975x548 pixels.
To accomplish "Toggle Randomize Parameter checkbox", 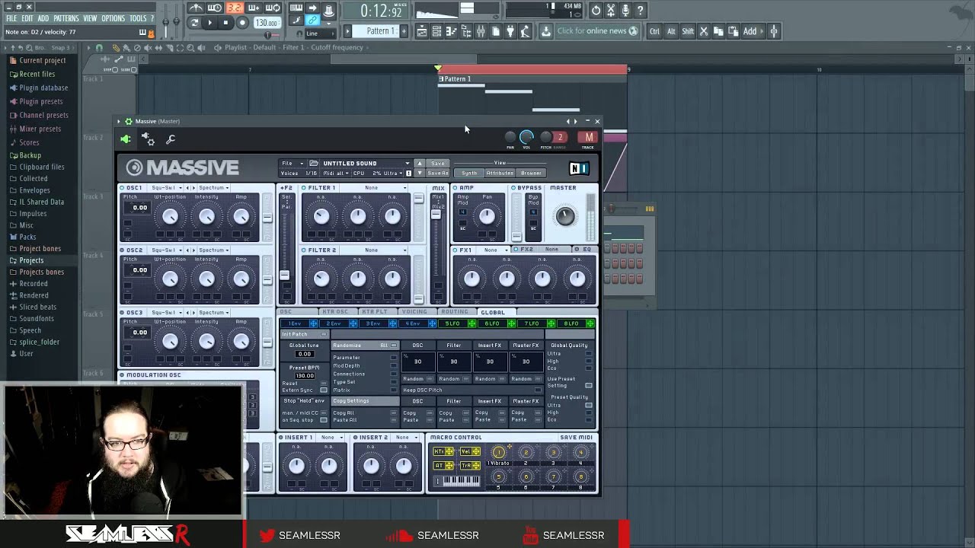I will pyautogui.click(x=394, y=358).
